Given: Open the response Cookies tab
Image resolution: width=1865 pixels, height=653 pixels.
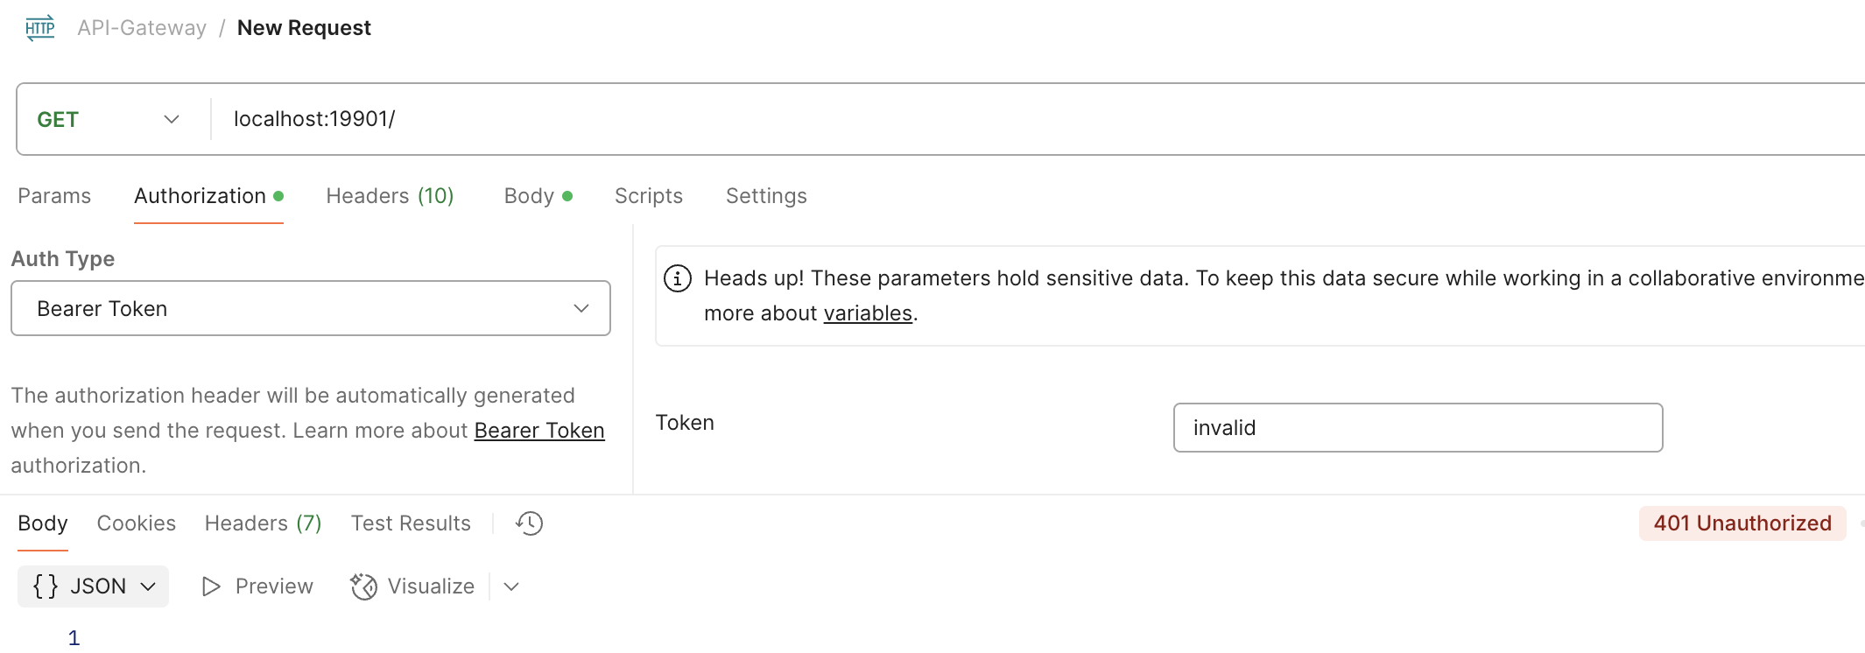Looking at the screenshot, I should click(x=137, y=523).
